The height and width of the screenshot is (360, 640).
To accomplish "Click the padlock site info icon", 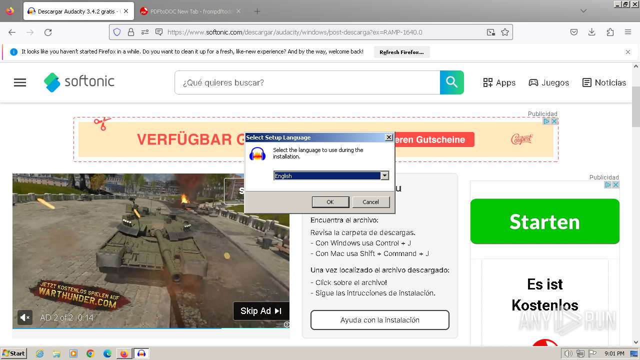I will tap(131, 32).
